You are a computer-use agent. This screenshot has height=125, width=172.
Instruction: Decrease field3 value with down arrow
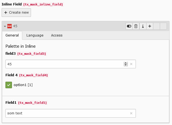click(x=126, y=65)
